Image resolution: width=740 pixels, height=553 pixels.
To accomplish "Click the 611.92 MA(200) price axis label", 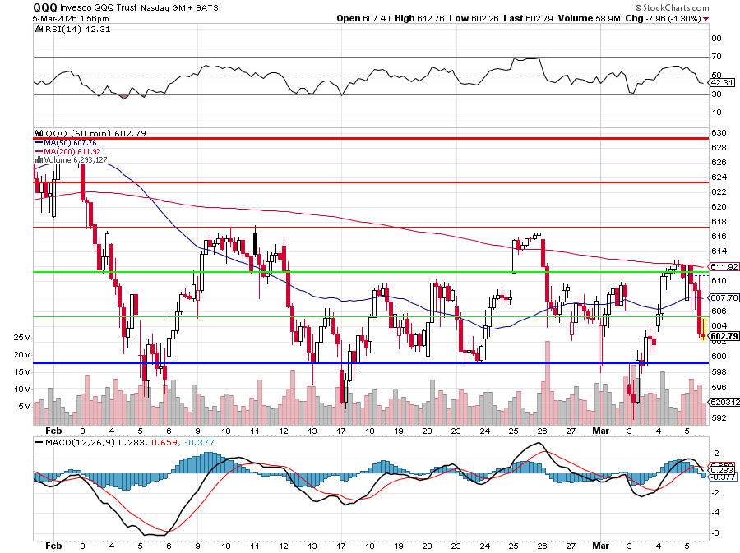I will click(722, 266).
